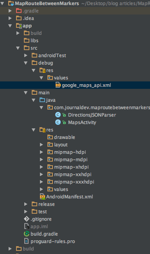Expand the build folder under app
150x254 pixels.
click(x=18, y=33)
